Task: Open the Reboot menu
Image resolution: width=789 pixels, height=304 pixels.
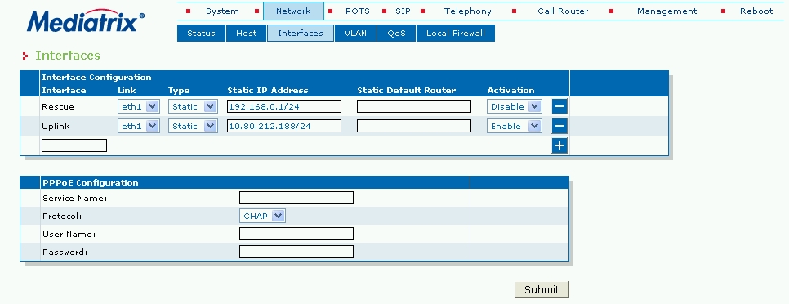Action: coord(756,11)
